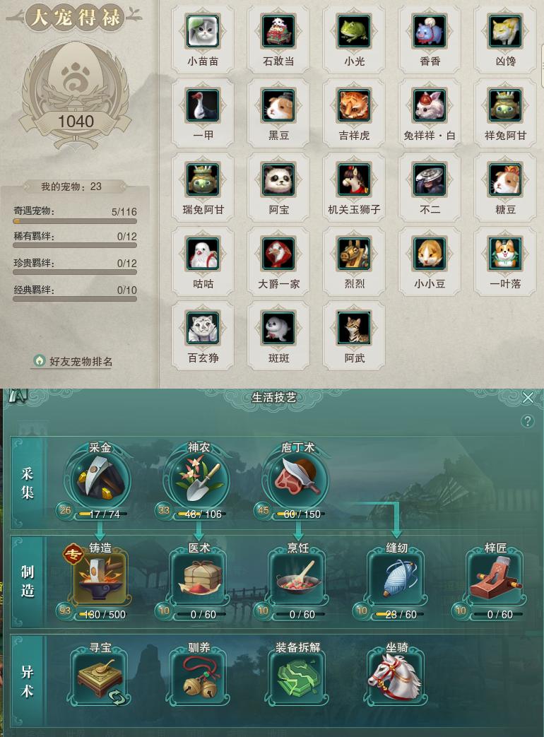Select the 采金 mining skill icon

click(100, 480)
